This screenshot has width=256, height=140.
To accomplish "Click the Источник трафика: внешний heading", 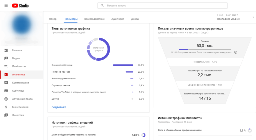I will point(72,123).
